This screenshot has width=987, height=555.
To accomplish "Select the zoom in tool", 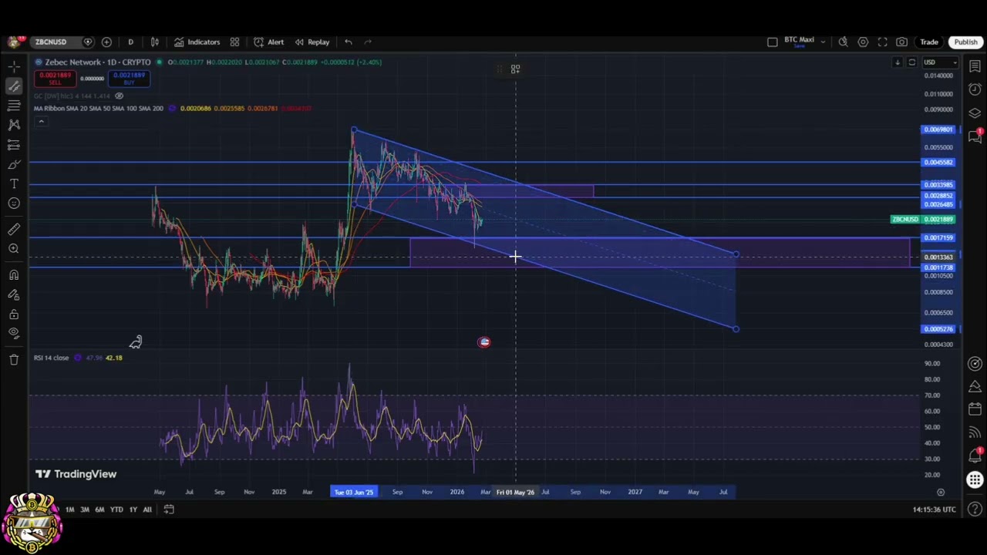I will (14, 248).
